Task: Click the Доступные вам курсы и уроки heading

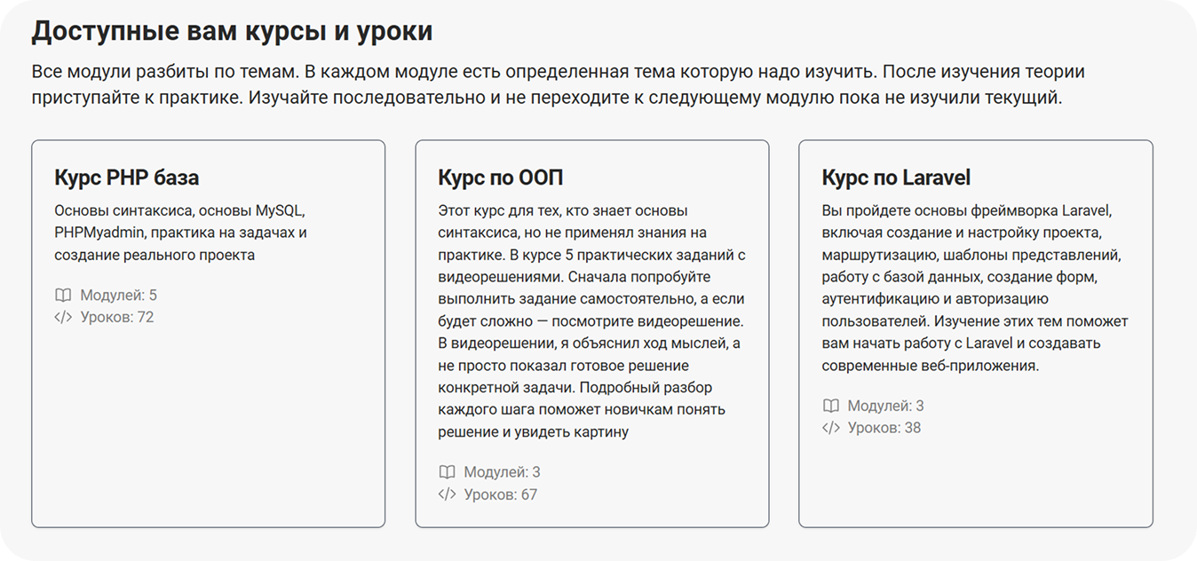Action: [x=232, y=32]
